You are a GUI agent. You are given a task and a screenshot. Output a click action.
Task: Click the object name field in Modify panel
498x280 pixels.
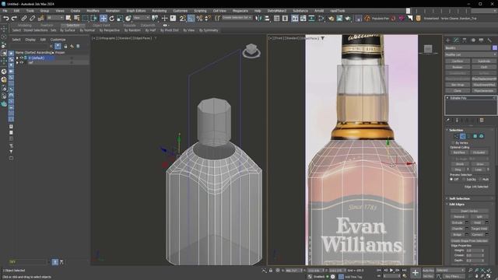point(468,47)
